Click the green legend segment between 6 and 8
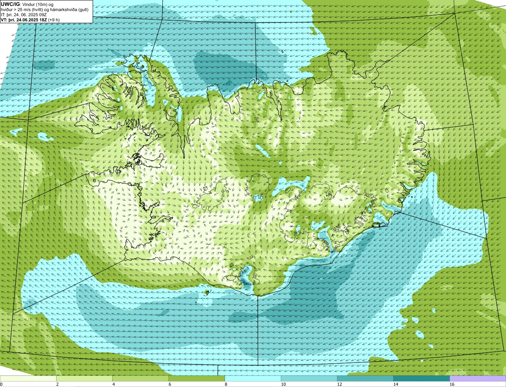The image size is (506, 387). pos(197,378)
